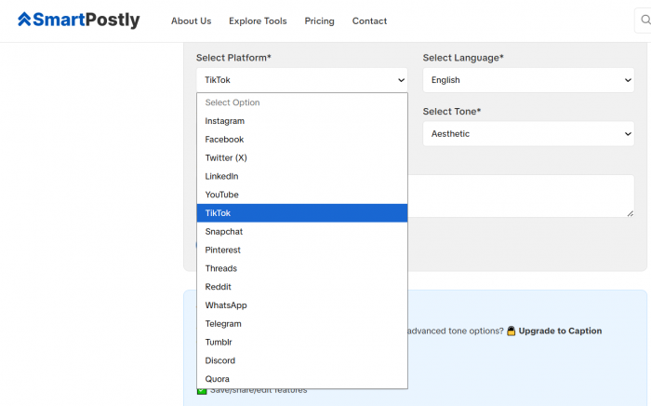The image size is (651, 406).
Task: Click the Select Option placeholder entry
Action: point(302,102)
